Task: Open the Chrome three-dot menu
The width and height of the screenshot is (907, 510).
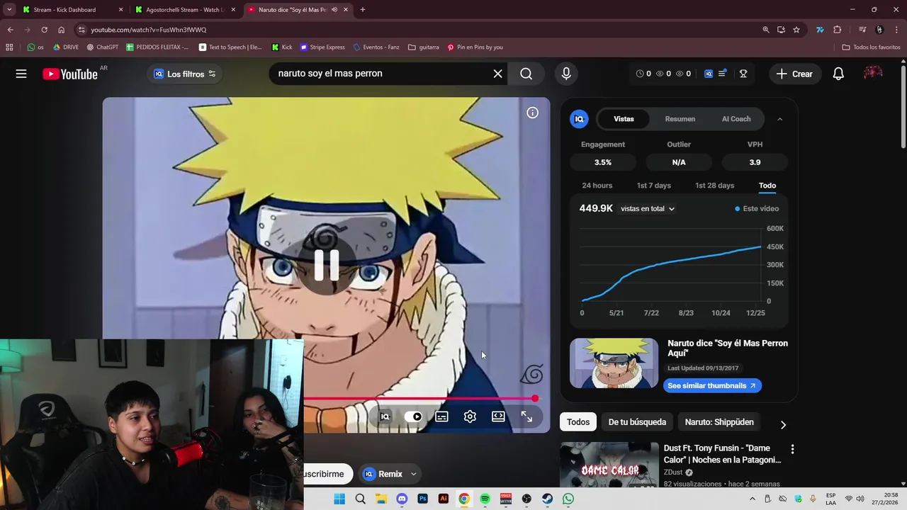Action: coord(896,30)
